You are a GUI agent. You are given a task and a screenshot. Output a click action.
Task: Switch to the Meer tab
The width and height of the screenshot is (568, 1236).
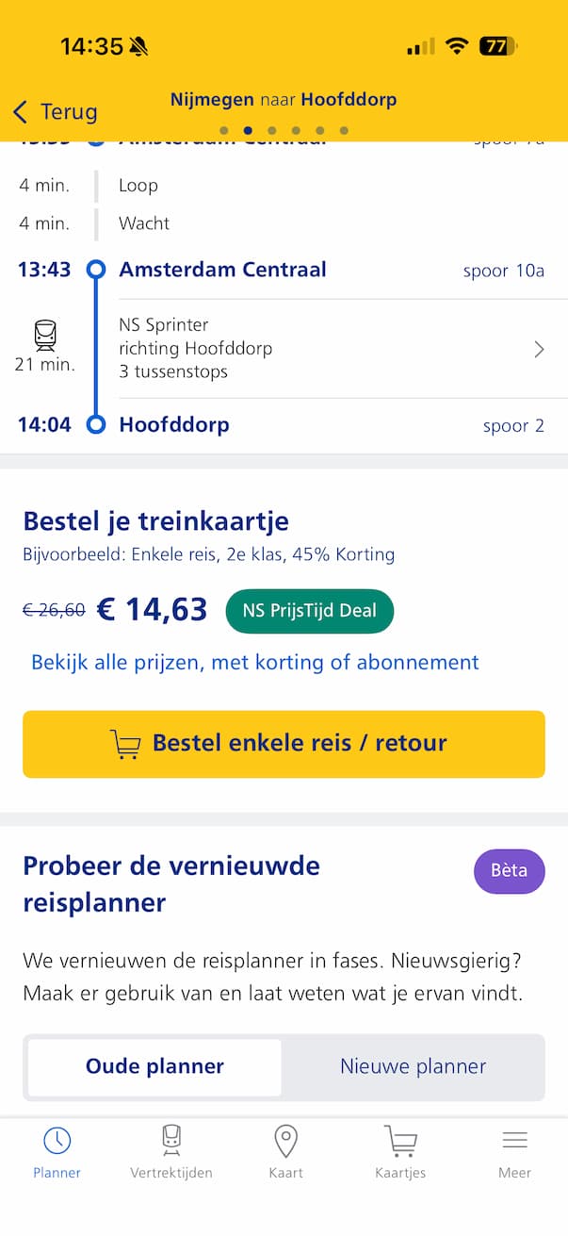tap(515, 1152)
